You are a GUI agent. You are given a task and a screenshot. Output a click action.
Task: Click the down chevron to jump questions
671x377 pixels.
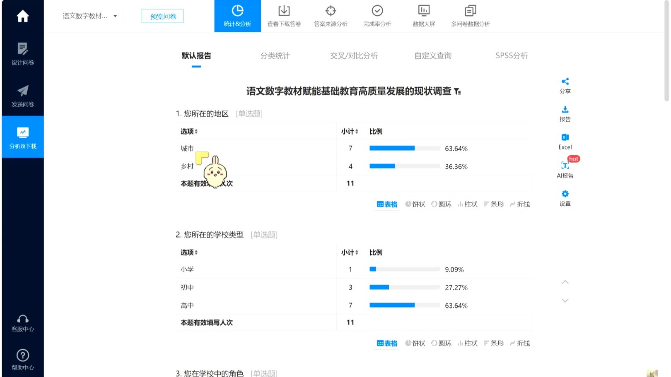pos(565,300)
